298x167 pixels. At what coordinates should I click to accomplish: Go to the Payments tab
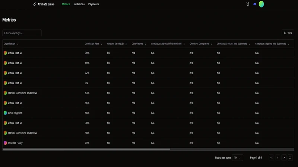pyautogui.click(x=93, y=4)
